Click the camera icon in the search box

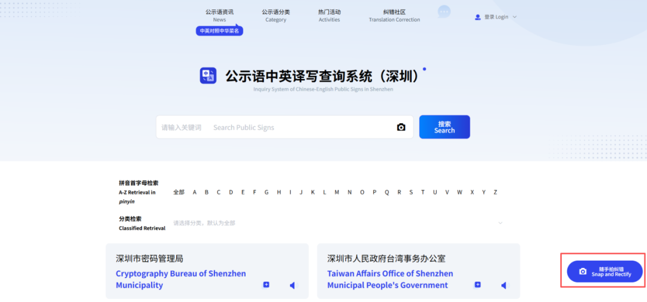tap(401, 127)
